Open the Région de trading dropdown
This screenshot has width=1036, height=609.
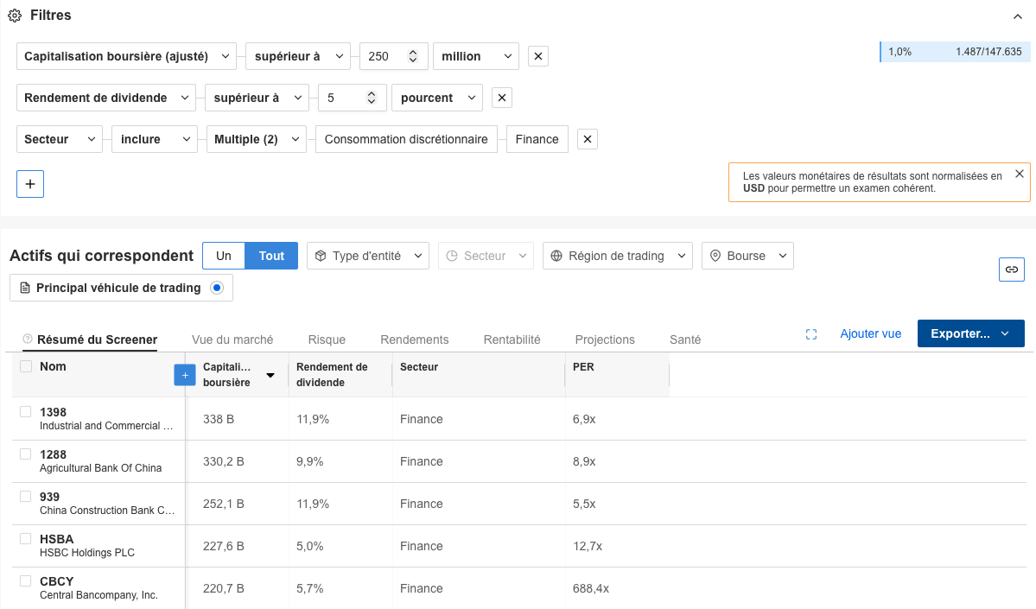[617, 256]
